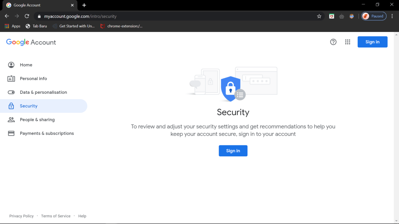
Task: Reload the page using the refresh icon
Action: [x=27, y=16]
